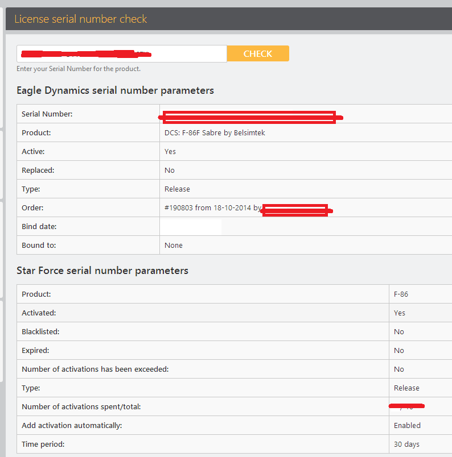This screenshot has width=452, height=457.
Task: Click the 'Expired:' row label
Action: click(35, 351)
